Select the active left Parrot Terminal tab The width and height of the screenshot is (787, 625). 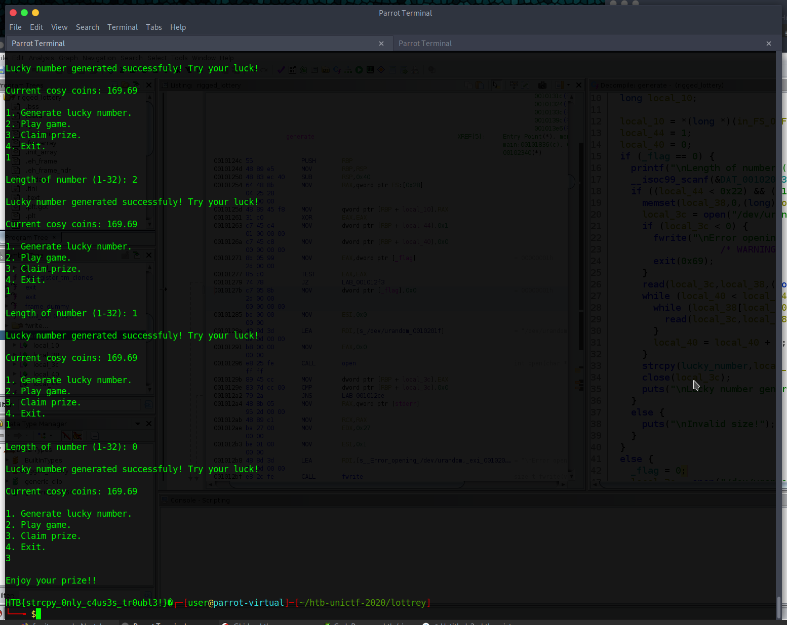[192, 44]
